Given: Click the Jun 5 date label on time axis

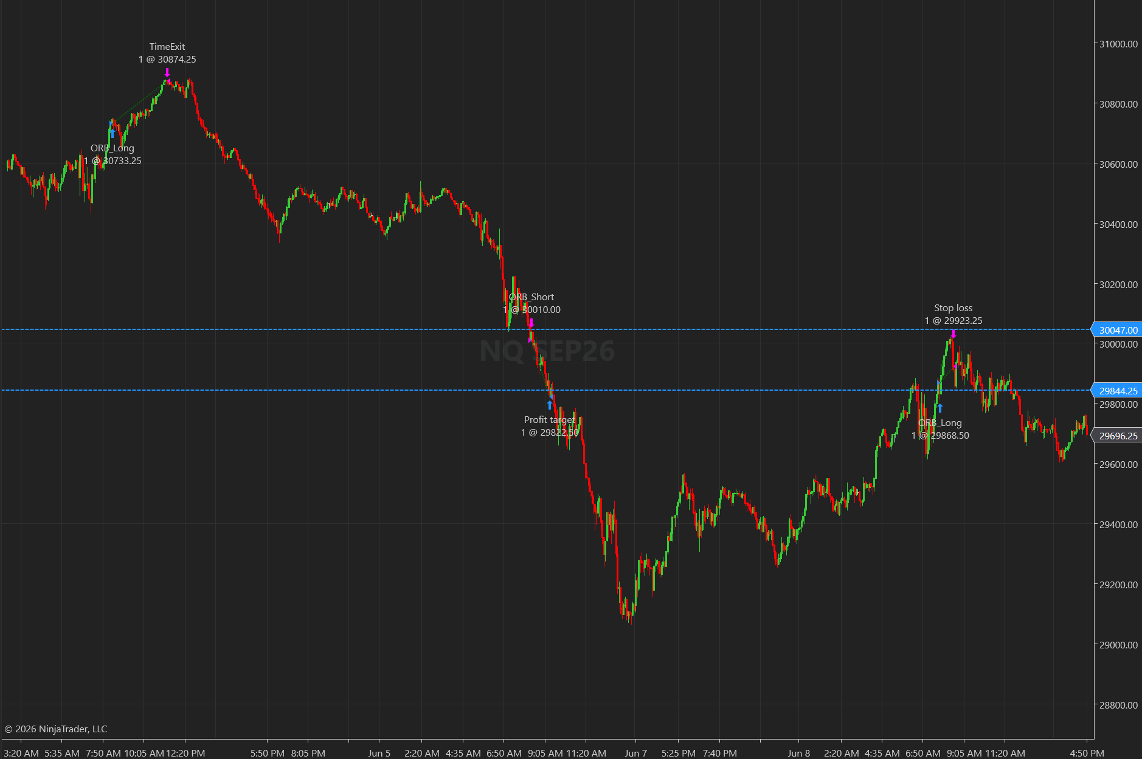Looking at the screenshot, I should tap(379, 753).
